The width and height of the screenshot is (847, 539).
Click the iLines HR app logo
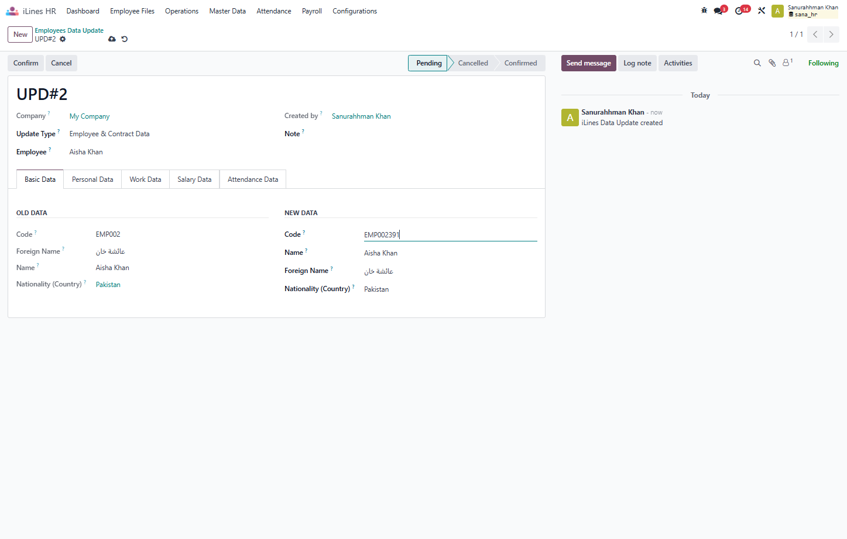coord(12,11)
